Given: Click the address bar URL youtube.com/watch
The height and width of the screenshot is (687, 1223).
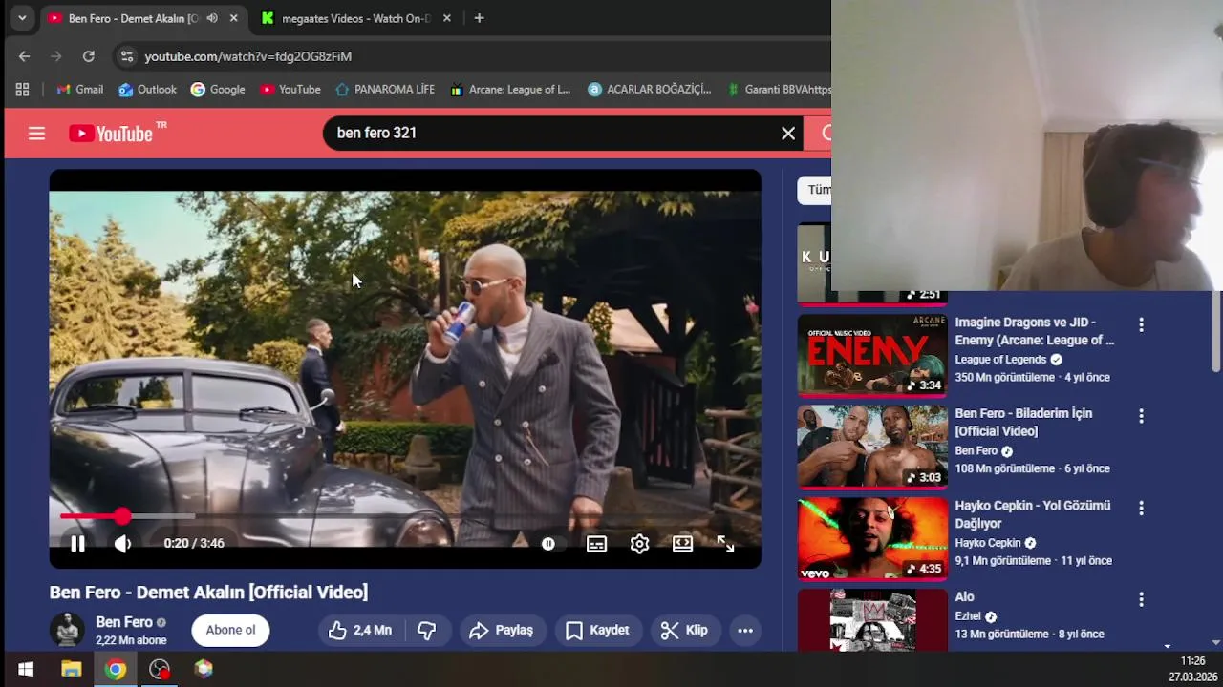Looking at the screenshot, I should (247, 56).
